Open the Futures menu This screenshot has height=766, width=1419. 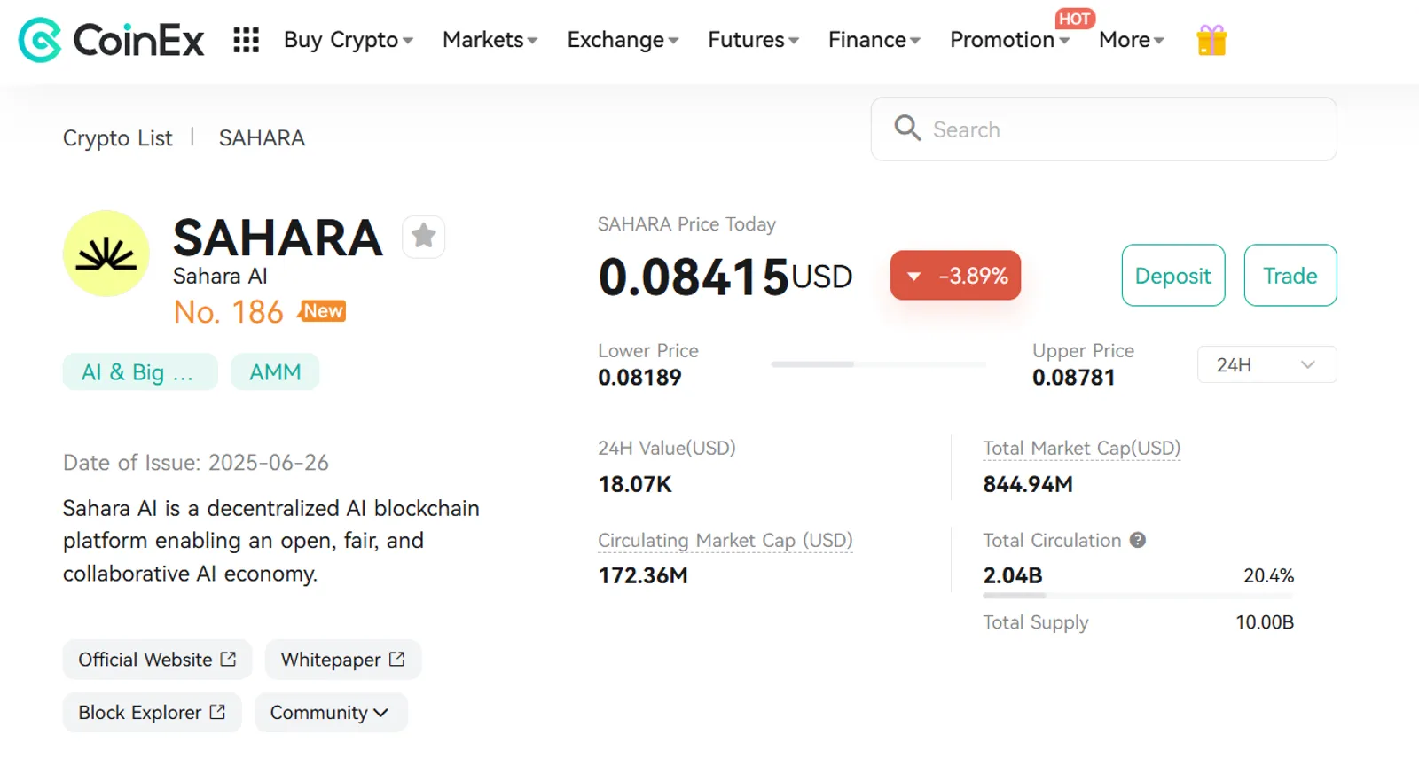754,40
